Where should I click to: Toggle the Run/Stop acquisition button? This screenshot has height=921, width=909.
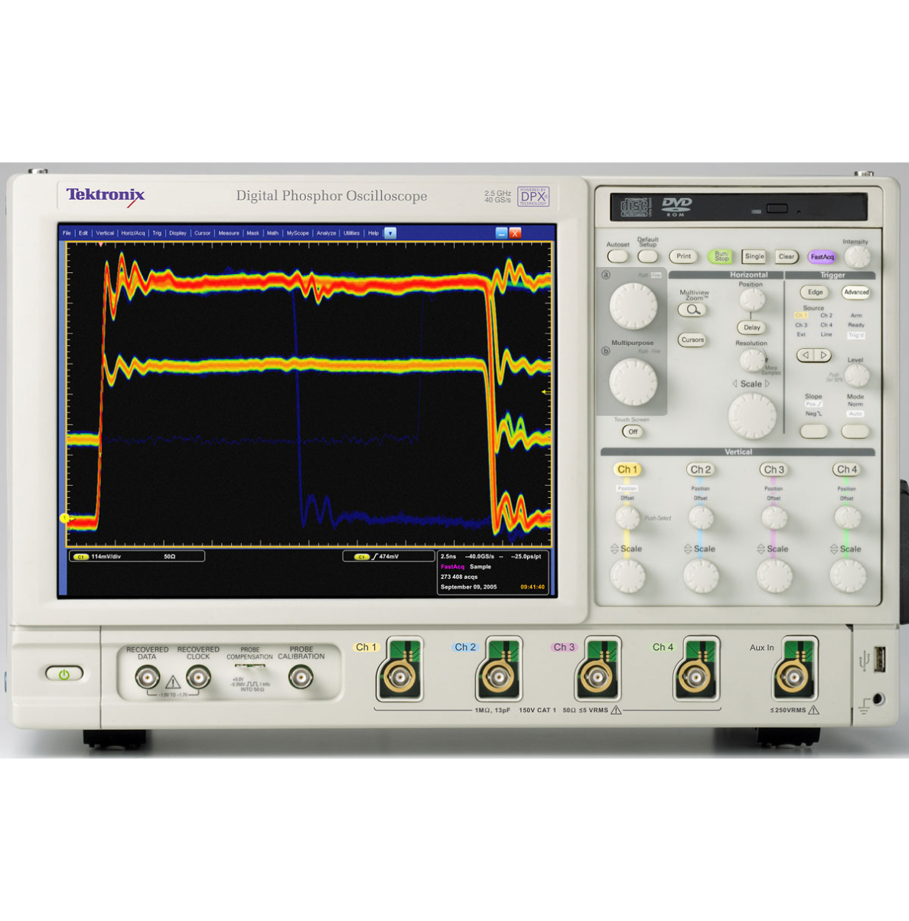[x=720, y=256]
